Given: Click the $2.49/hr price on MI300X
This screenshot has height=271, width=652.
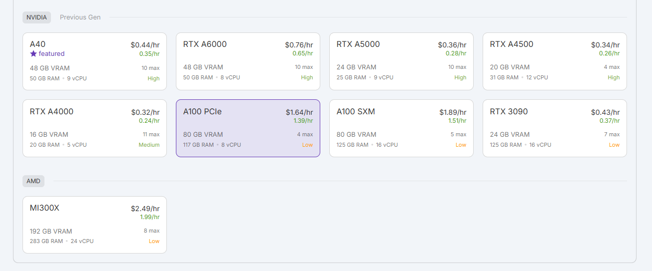Looking at the screenshot, I should 145,209.
